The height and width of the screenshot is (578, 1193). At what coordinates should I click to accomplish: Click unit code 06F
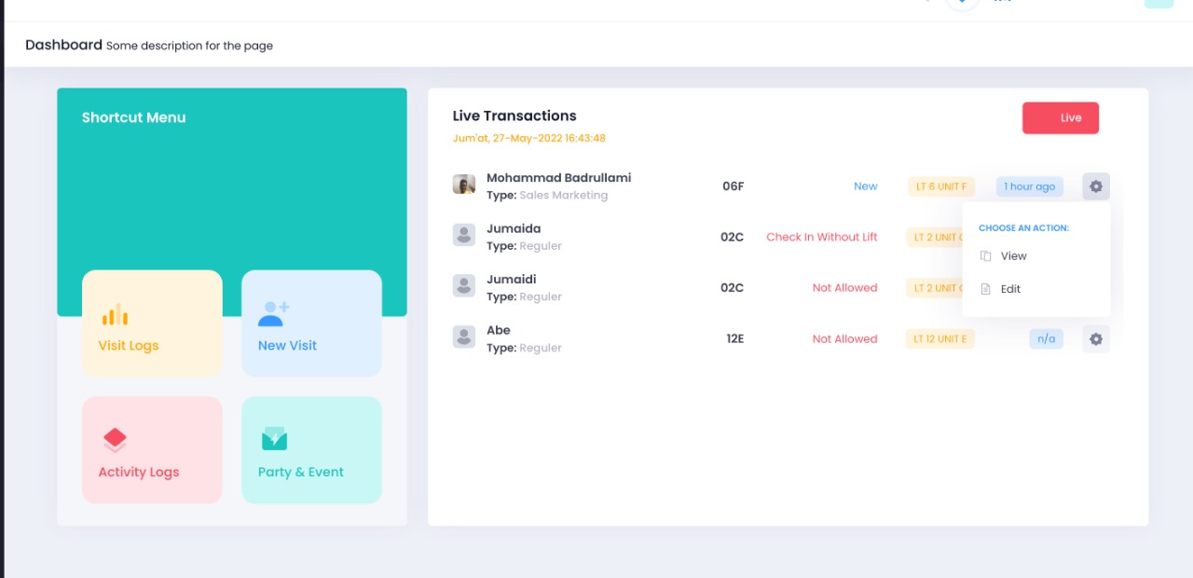[734, 186]
